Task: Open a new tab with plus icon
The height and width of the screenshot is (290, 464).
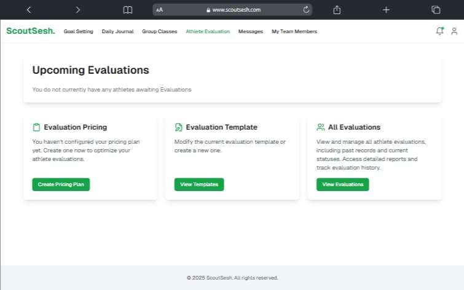Action: (x=386, y=10)
